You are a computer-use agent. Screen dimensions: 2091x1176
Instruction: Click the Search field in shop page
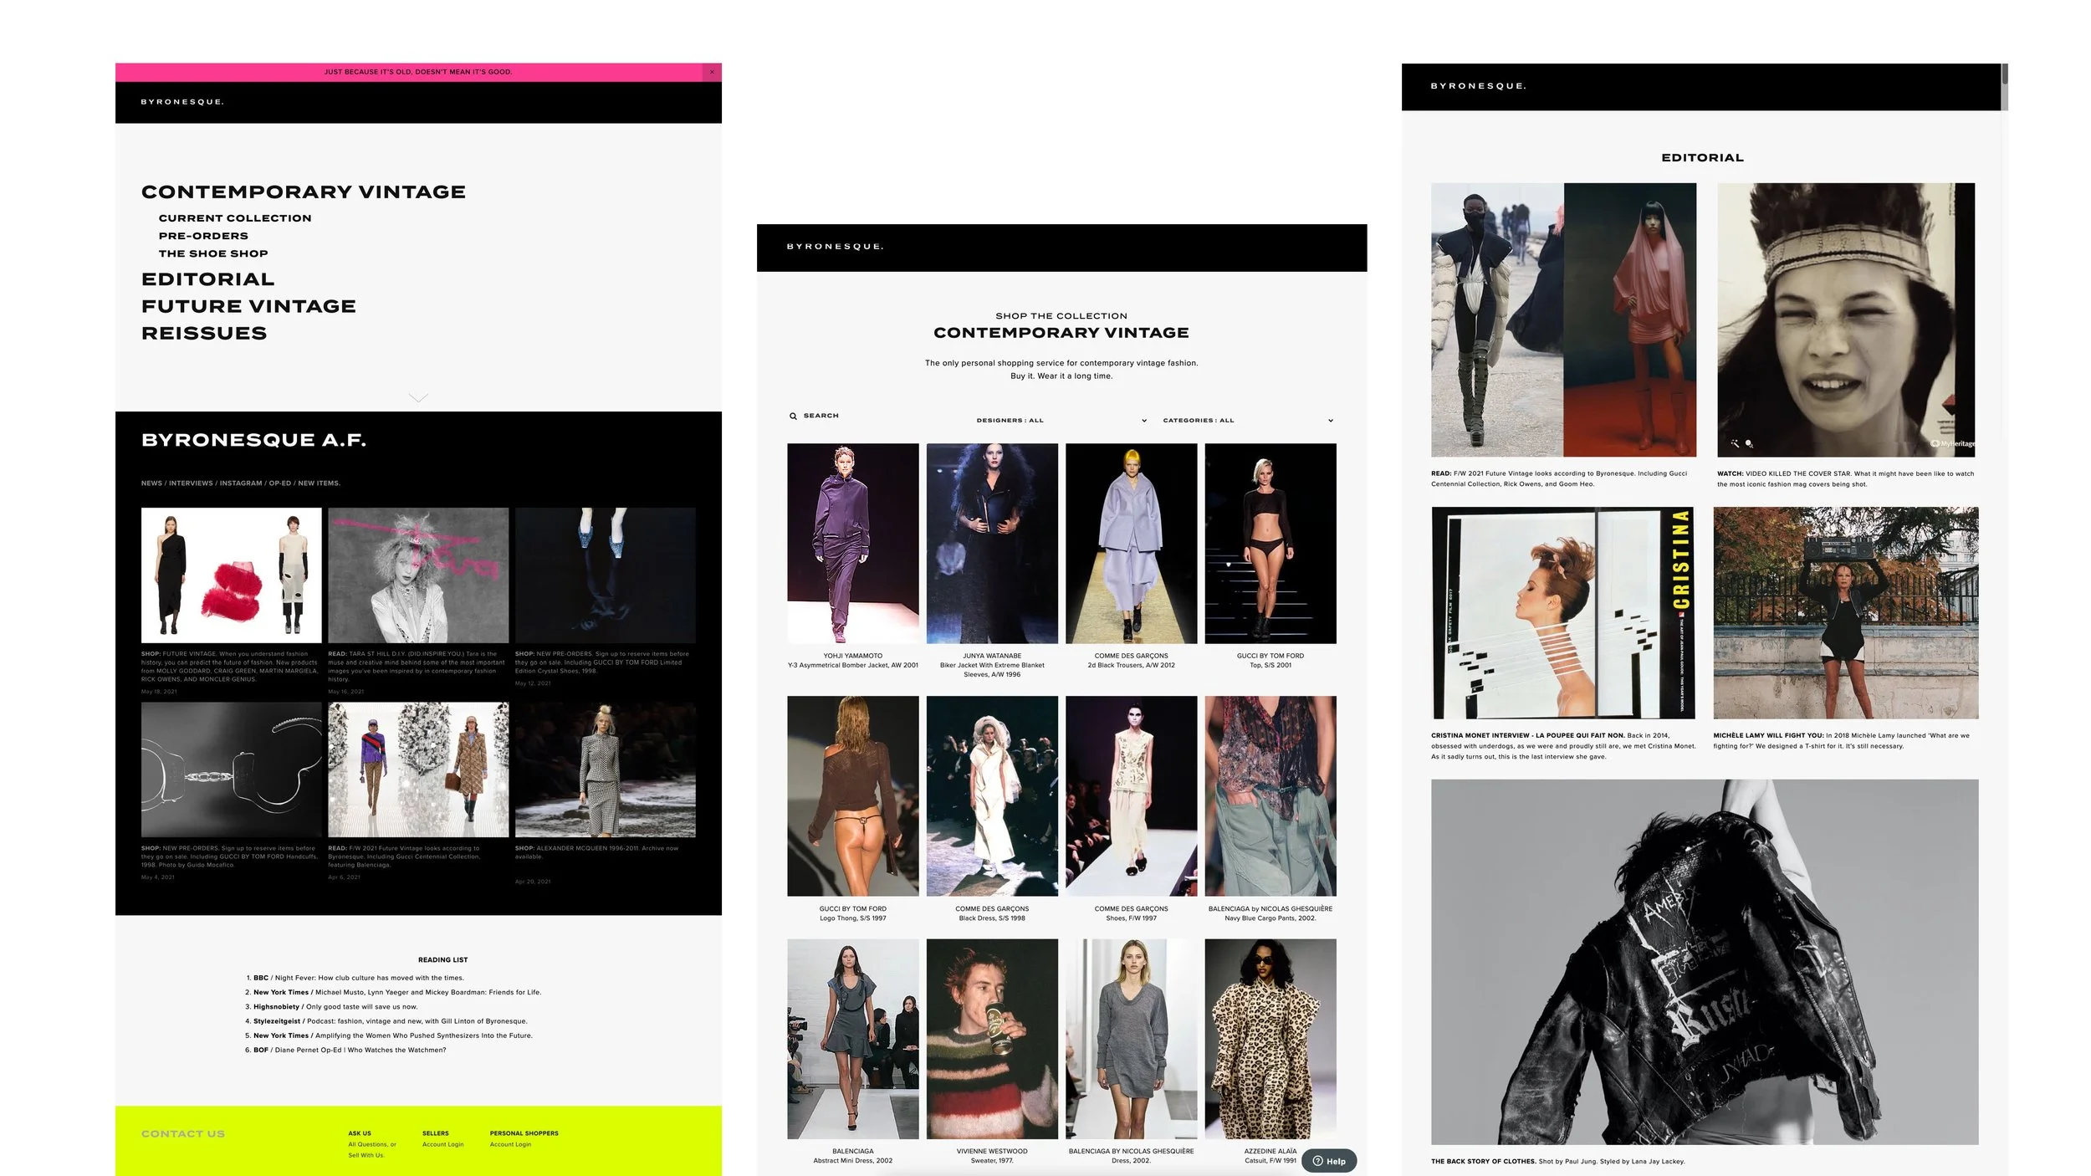click(x=821, y=416)
